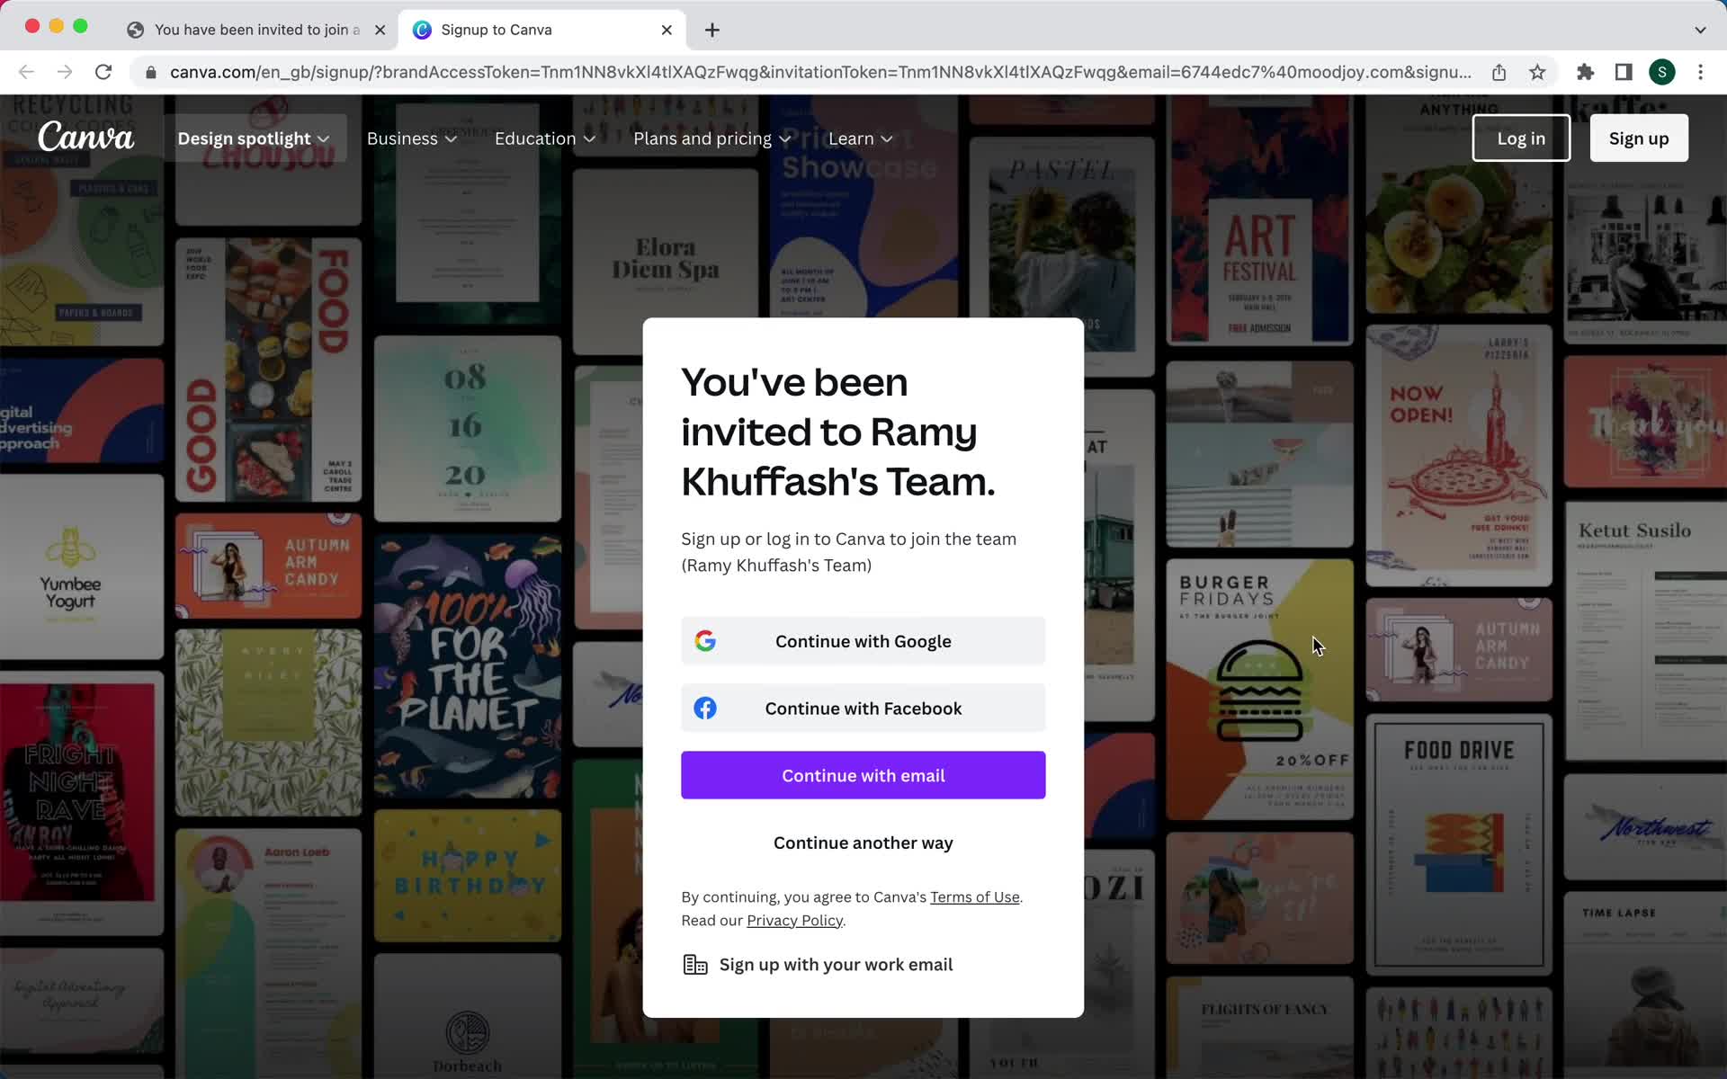Expand the Plans and pricing menu

click(712, 138)
